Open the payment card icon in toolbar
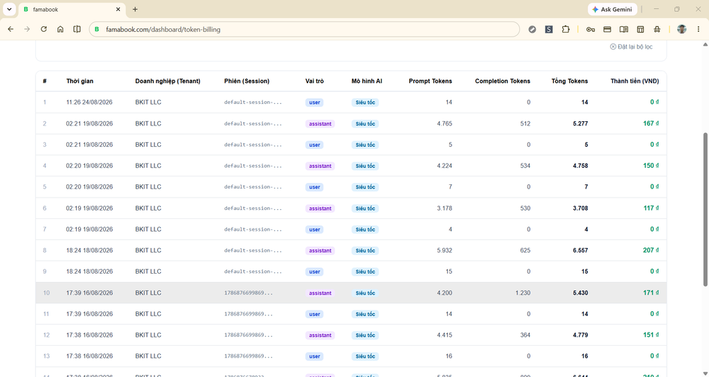The width and height of the screenshot is (709, 377). (x=607, y=29)
